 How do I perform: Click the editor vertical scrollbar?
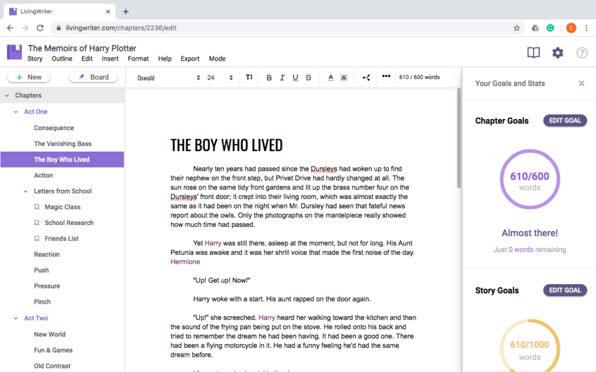click(459, 138)
